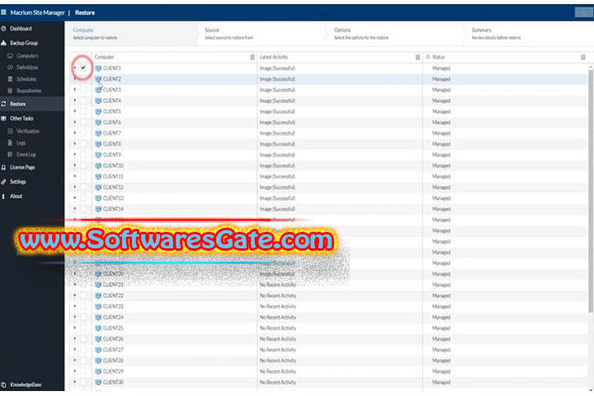Click the Schedules icon
Screen dimensions: 594x396
tap(10, 79)
